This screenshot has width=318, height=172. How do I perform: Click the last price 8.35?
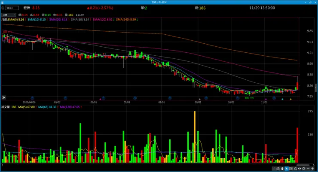point(36,8)
